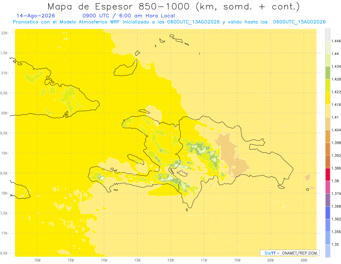
Task: Click the 19N latitude label
Action: click(x=5, y=153)
